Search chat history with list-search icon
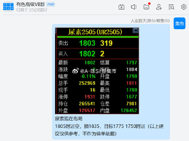189x141 pixels. [171, 7]
